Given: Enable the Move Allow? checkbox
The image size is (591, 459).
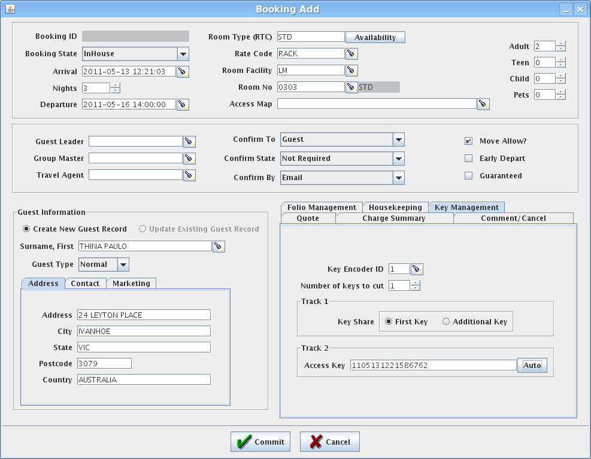Looking at the screenshot, I should pos(468,141).
